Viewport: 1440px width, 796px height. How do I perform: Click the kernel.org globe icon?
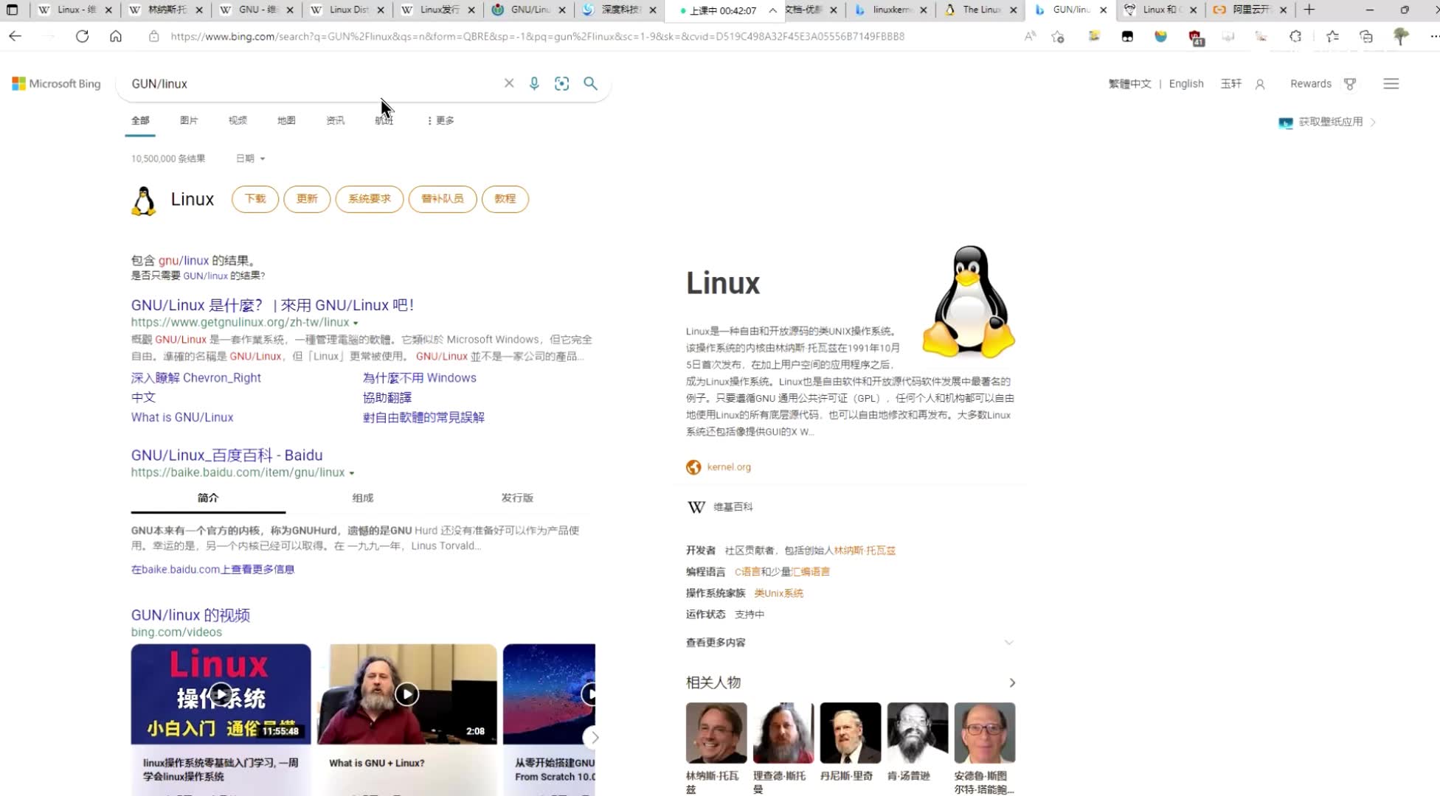tap(693, 467)
